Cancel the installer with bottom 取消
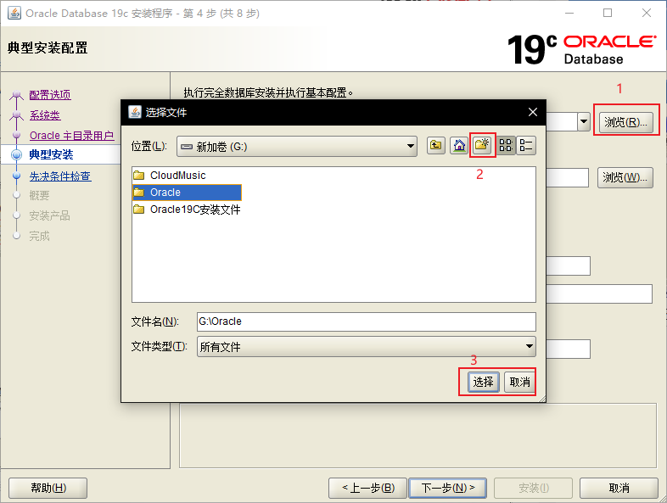Screen dimensions: 667x503 click(x=619, y=488)
